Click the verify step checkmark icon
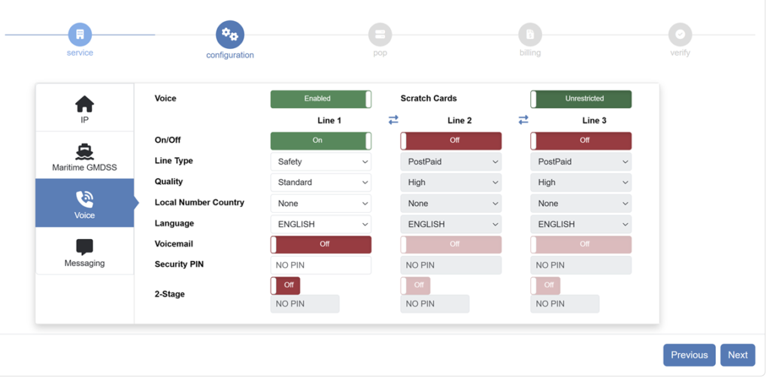This screenshot has height=381, width=770. coord(680,35)
